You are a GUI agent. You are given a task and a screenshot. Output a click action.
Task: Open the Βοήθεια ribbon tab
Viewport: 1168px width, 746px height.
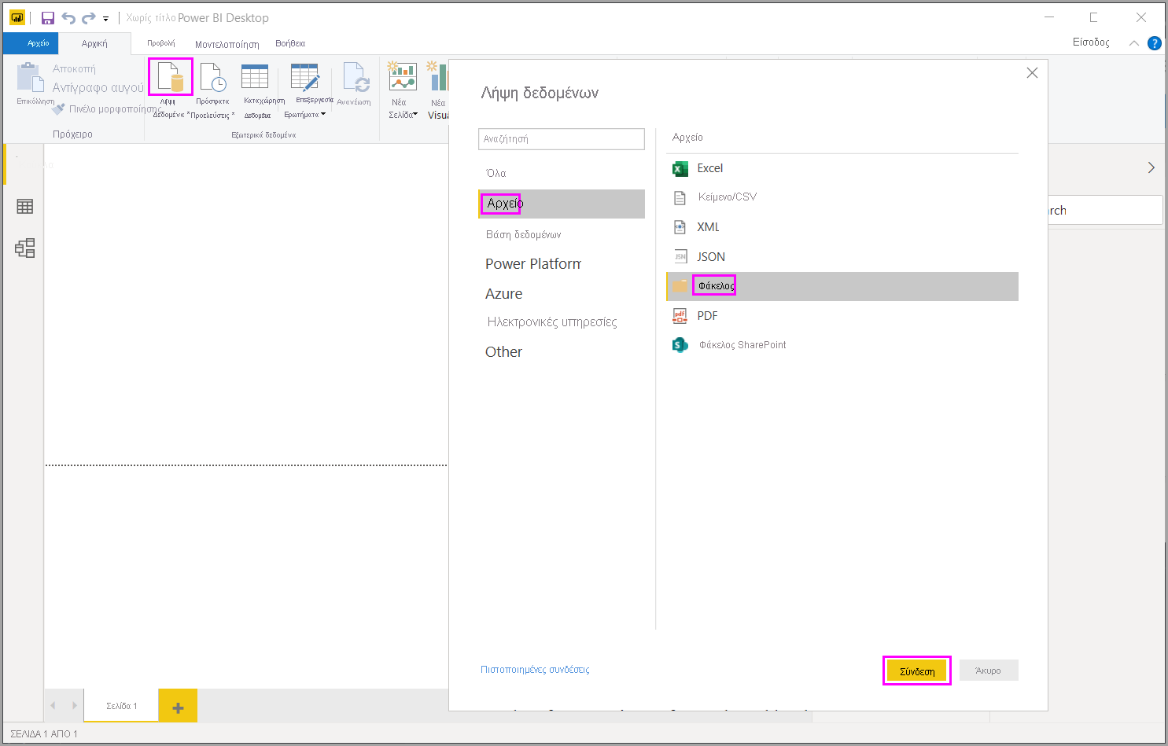[x=290, y=43]
